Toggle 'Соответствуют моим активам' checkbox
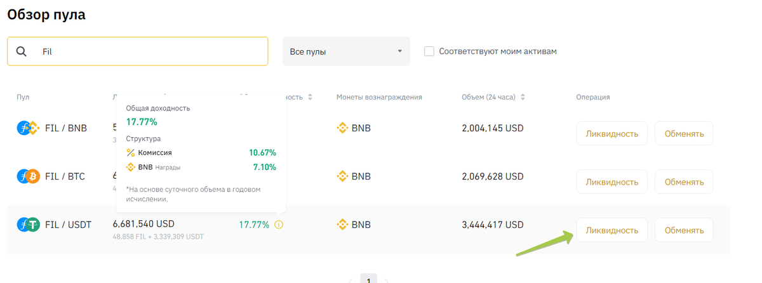Image resolution: width=762 pixels, height=283 pixels. (429, 51)
